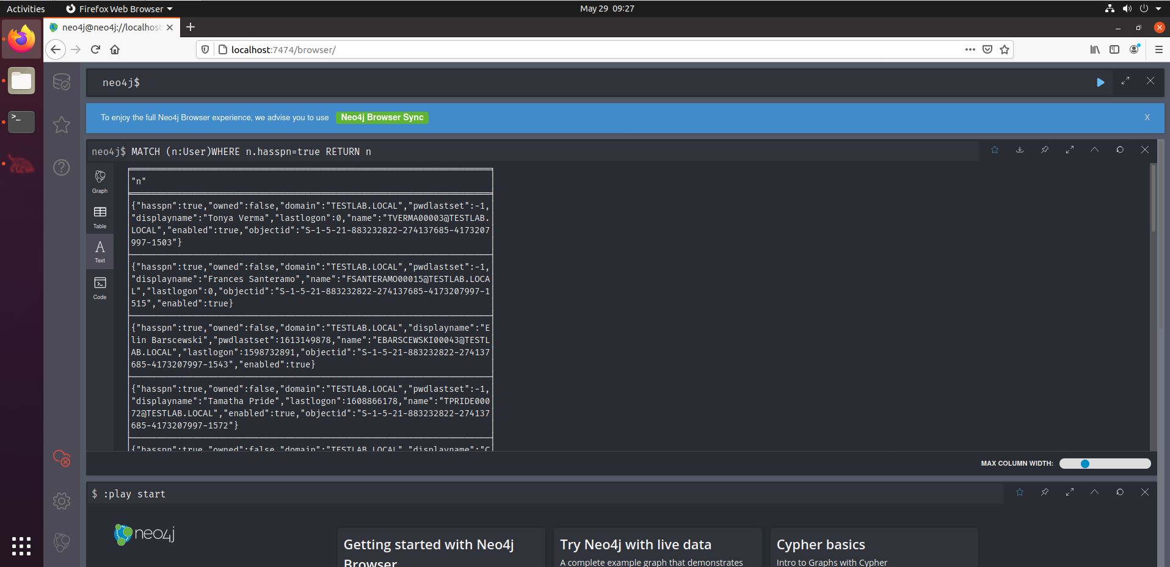Open Firefox hamburger menu
The height and width of the screenshot is (567, 1170).
click(1158, 49)
